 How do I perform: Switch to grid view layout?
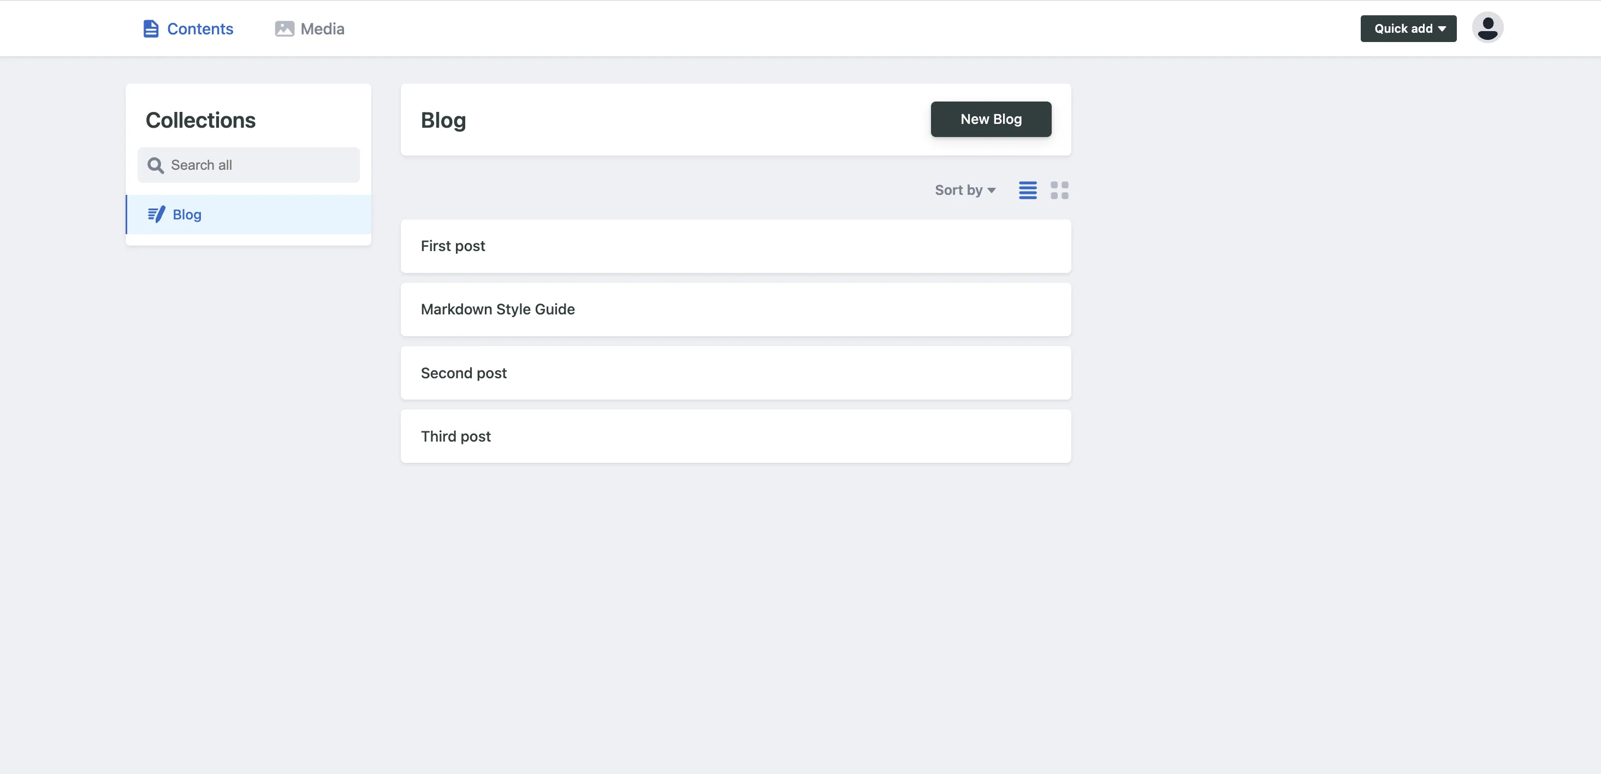click(1060, 190)
